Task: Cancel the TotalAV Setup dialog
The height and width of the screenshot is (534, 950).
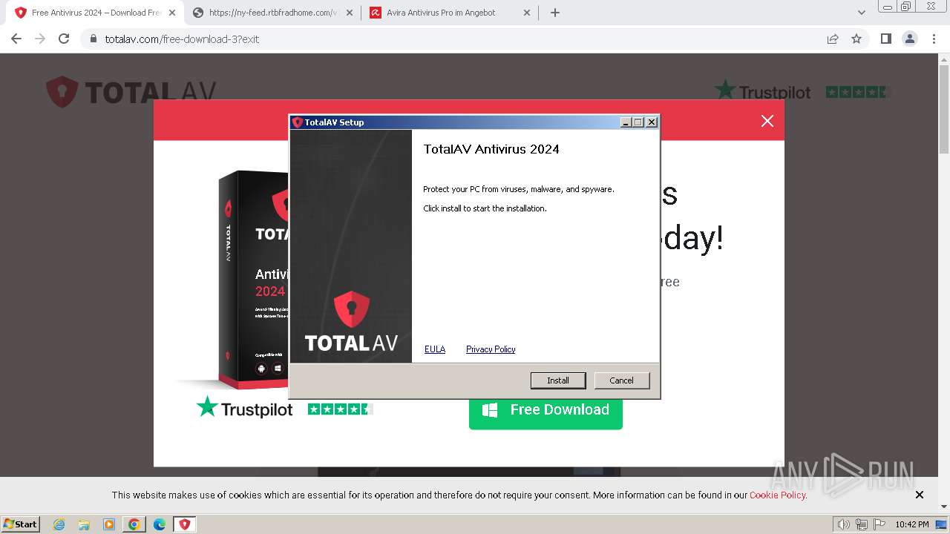Action: [x=621, y=380]
